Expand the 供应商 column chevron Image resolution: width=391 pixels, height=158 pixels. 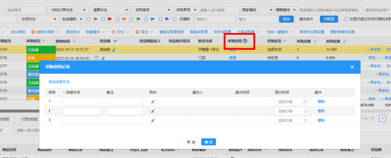click(115, 41)
